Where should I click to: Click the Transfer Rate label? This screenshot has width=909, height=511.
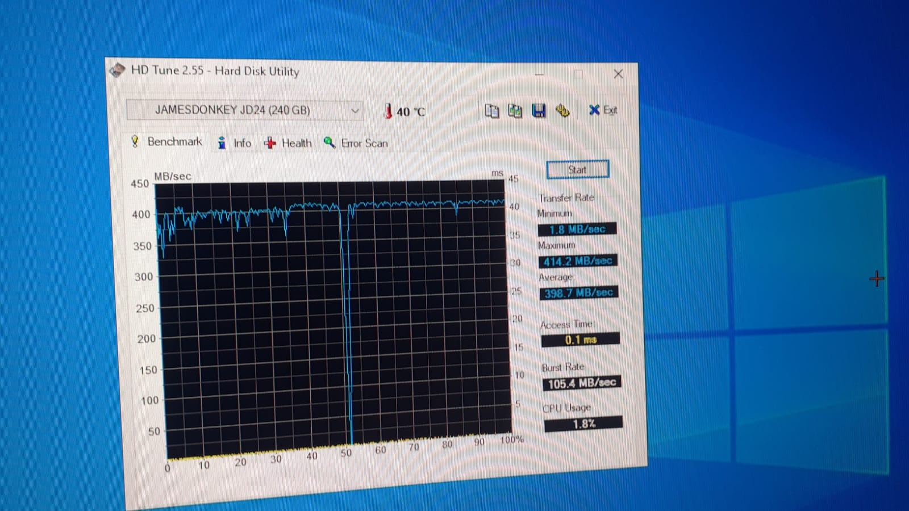pyautogui.click(x=566, y=198)
